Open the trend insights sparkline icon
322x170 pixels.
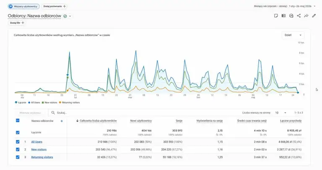pyautogui.click(x=306, y=16)
